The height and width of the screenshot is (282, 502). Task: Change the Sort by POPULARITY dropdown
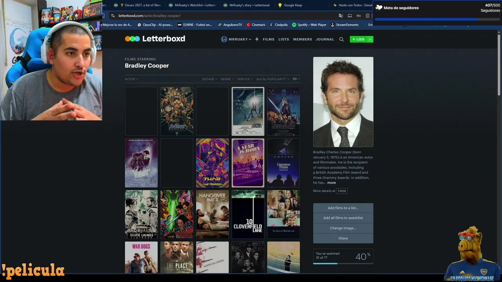(x=273, y=79)
